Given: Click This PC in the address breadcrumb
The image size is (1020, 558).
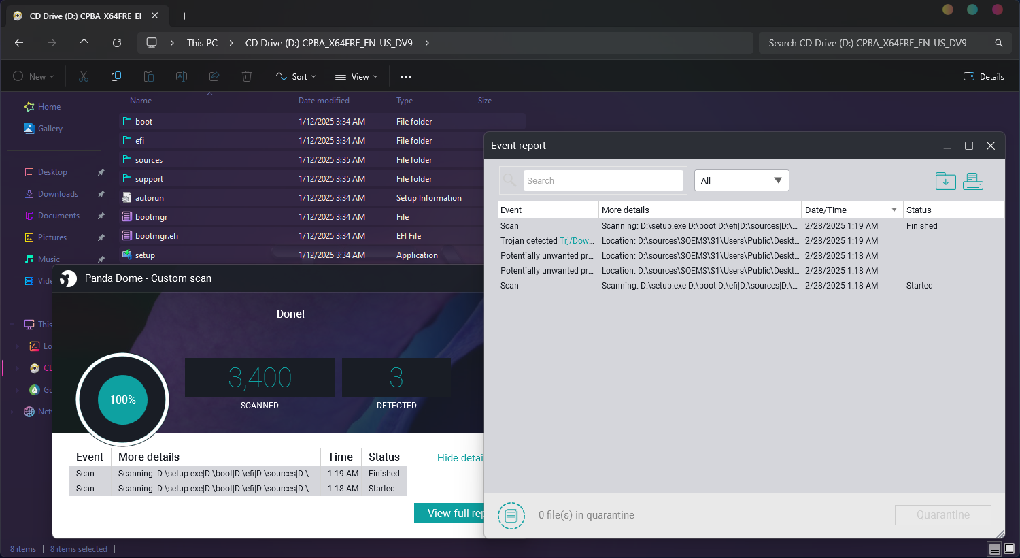Looking at the screenshot, I should [x=203, y=43].
